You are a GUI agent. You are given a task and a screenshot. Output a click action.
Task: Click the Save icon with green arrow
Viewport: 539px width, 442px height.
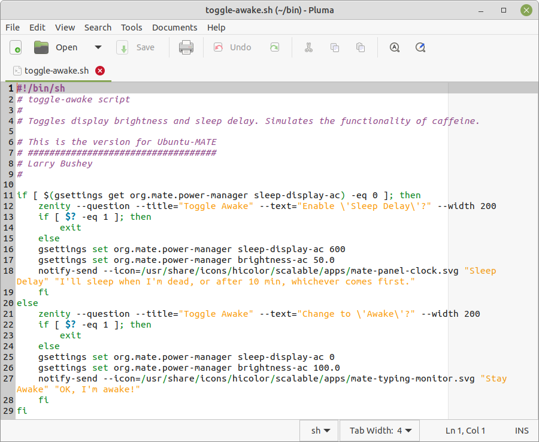click(122, 47)
